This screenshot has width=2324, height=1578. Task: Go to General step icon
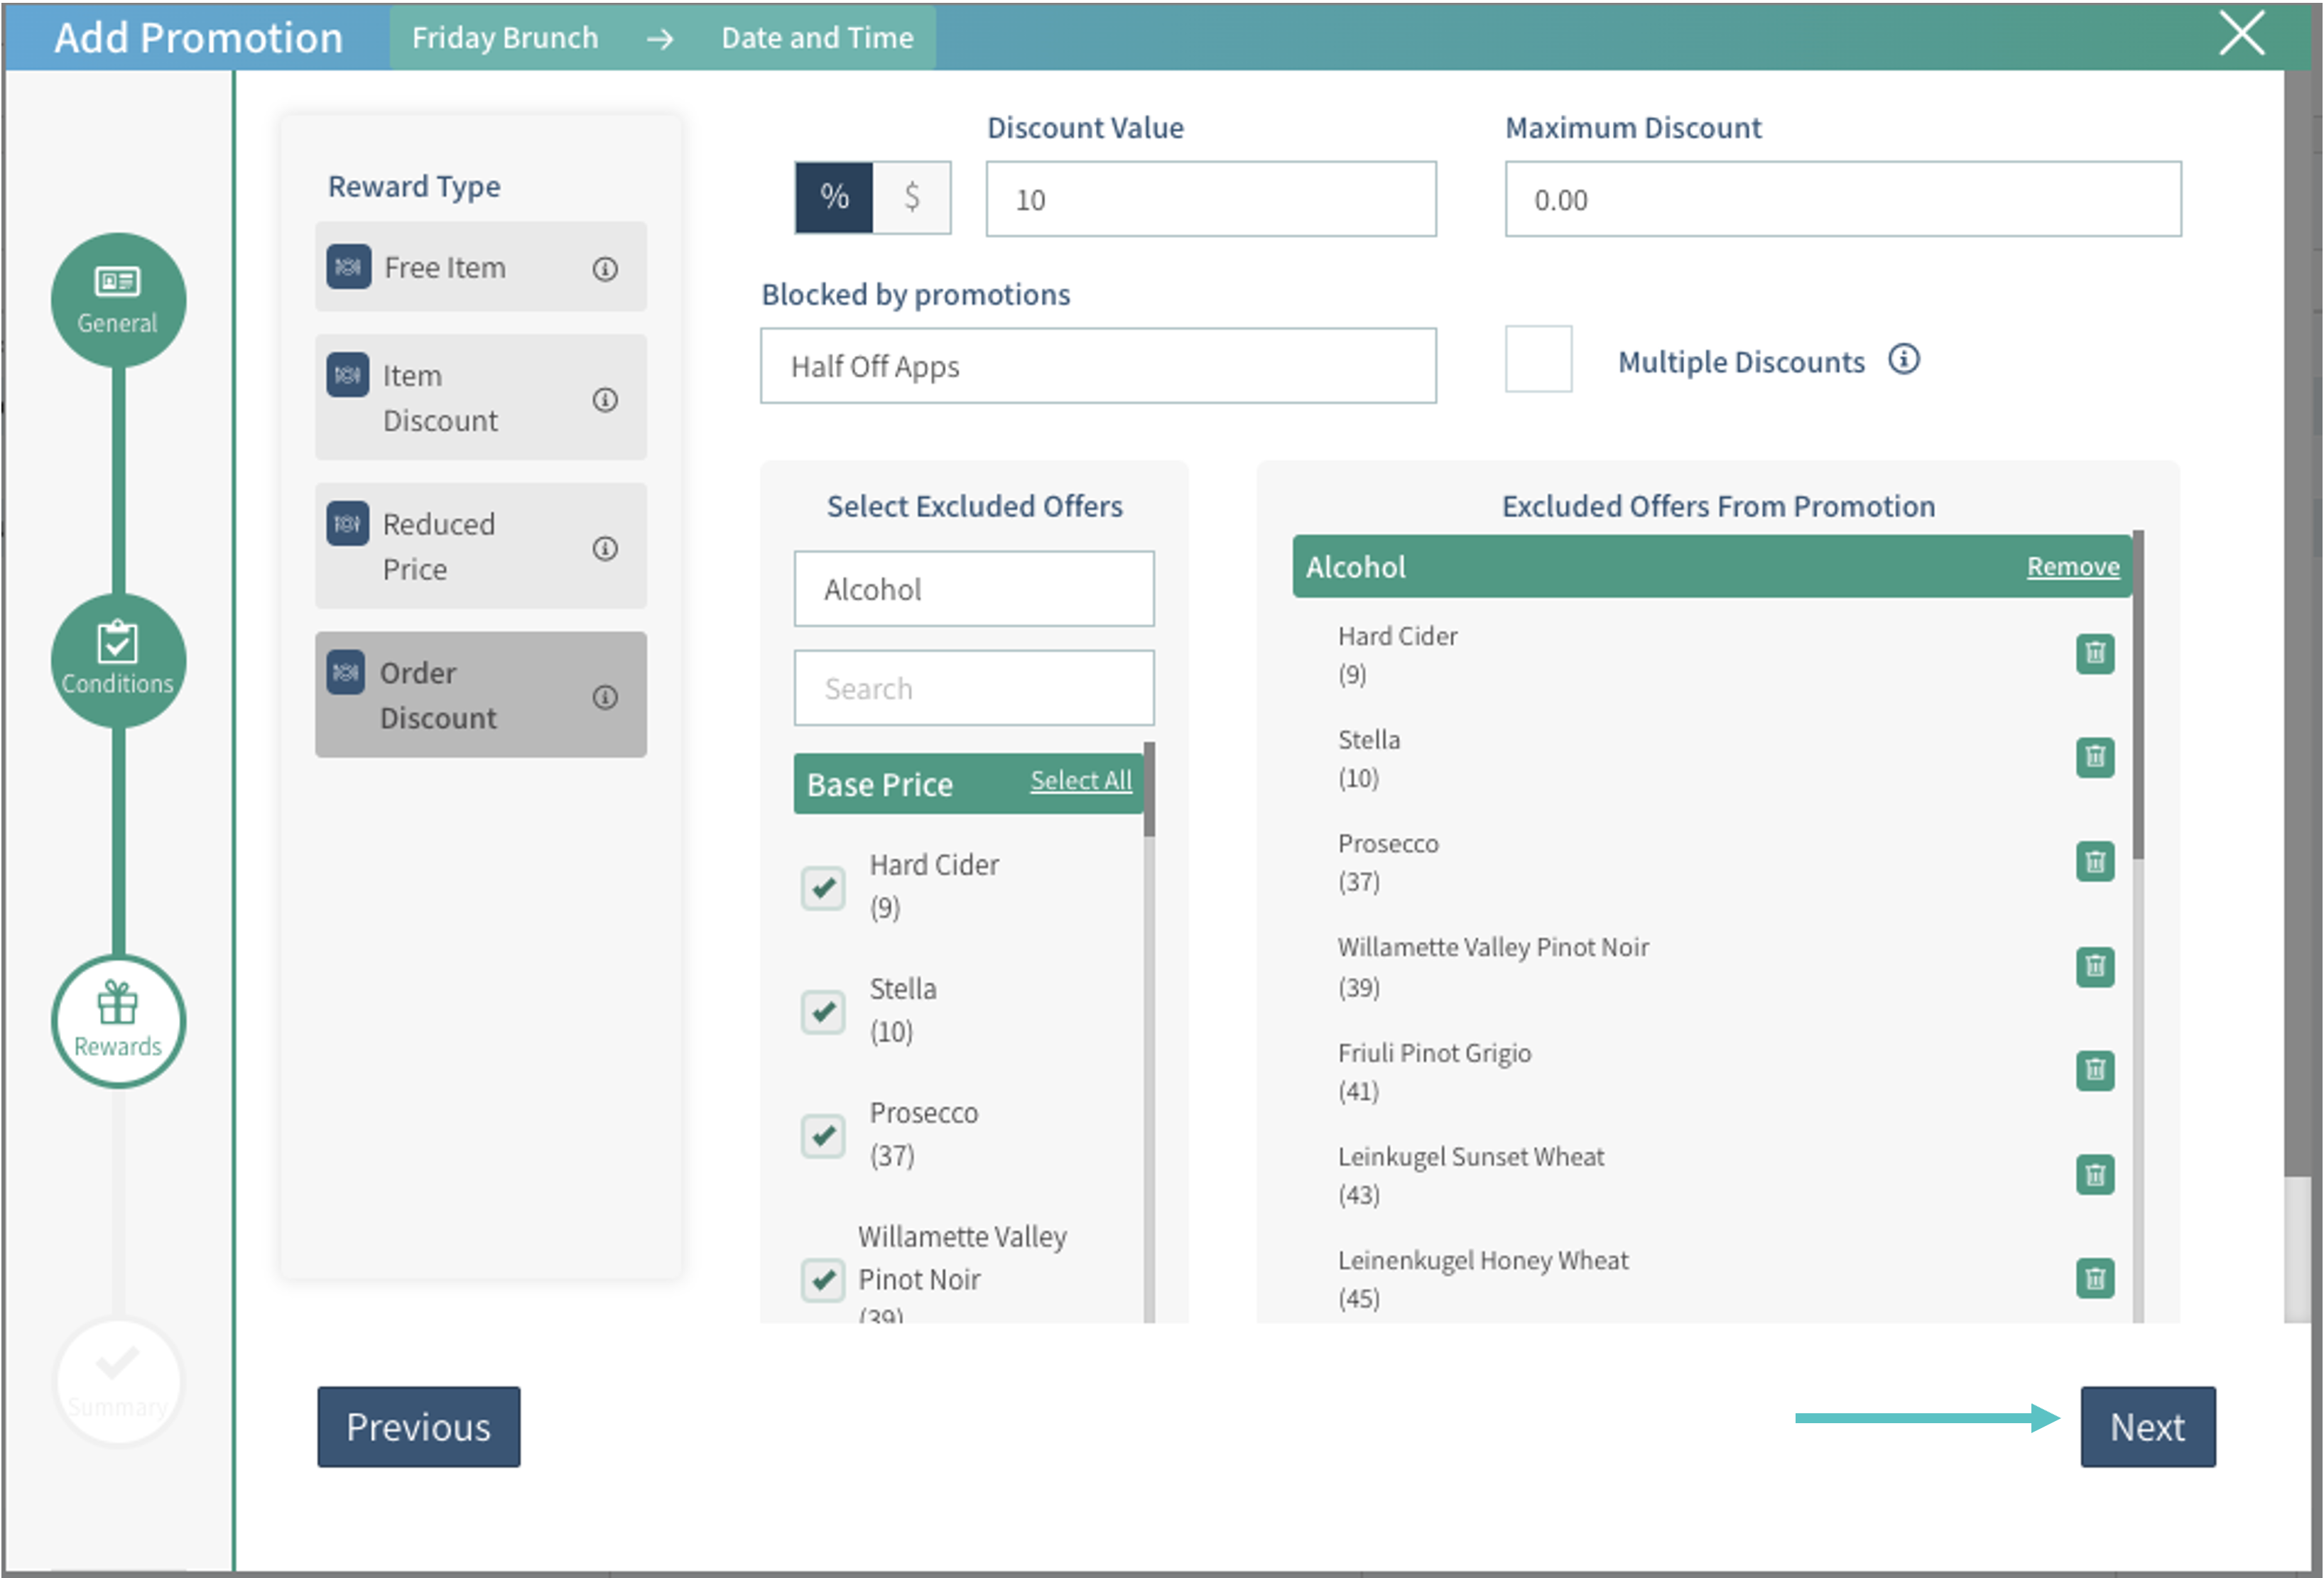[118, 299]
